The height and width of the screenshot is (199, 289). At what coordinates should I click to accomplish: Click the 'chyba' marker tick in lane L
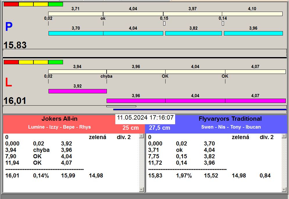click(x=107, y=81)
